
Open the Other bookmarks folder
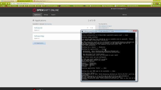[x=155, y=6]
